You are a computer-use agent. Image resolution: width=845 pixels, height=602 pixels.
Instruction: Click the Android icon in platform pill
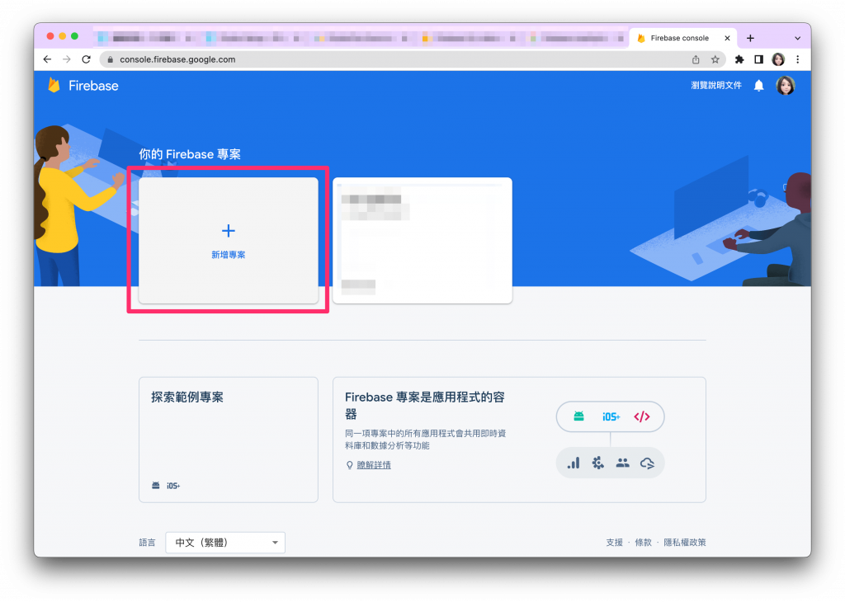point(578,416)
